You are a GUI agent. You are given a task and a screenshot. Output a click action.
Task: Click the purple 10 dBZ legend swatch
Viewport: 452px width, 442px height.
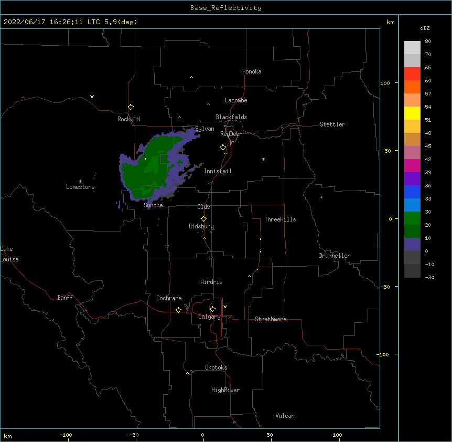pos(412,245)
